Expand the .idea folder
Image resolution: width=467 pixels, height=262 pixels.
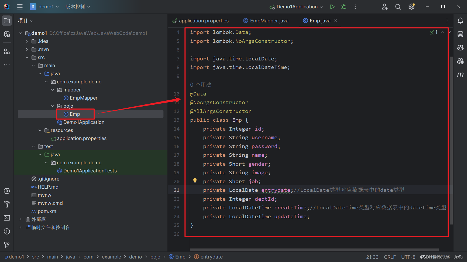pyautogui.click(x=27, y=41)
